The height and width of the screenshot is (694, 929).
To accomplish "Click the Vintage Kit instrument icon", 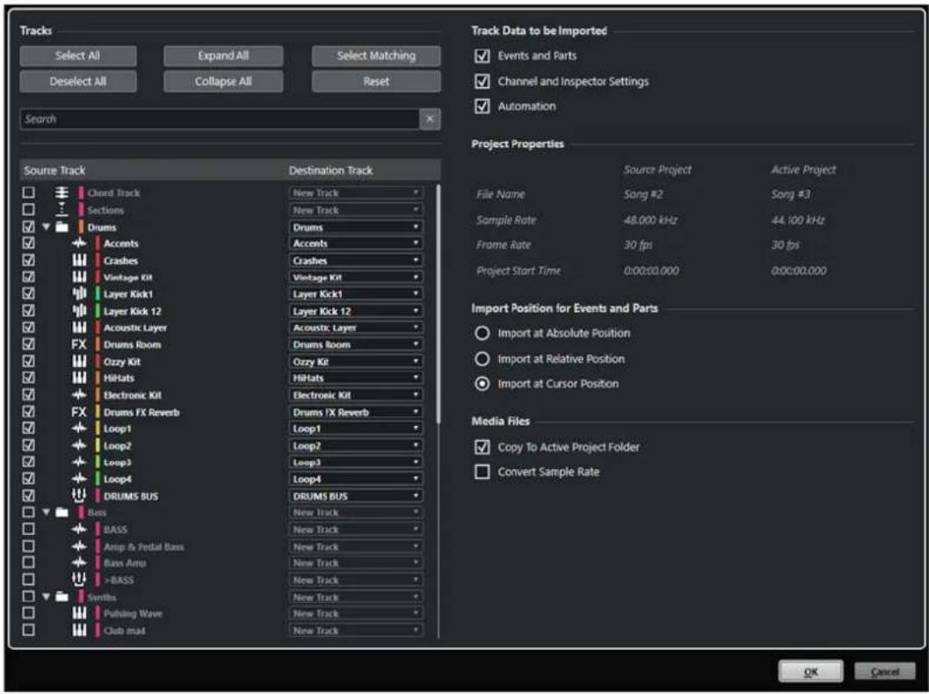I will coord(79,277).
